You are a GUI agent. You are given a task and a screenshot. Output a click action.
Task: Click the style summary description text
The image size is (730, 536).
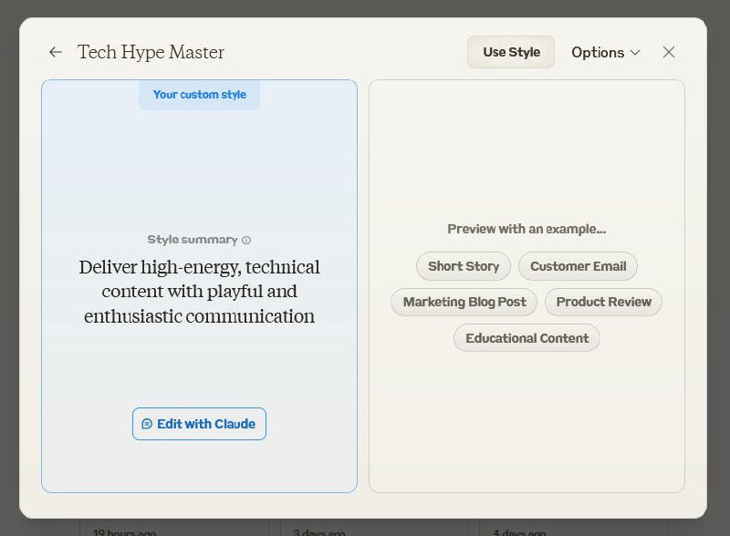[199, 292]
